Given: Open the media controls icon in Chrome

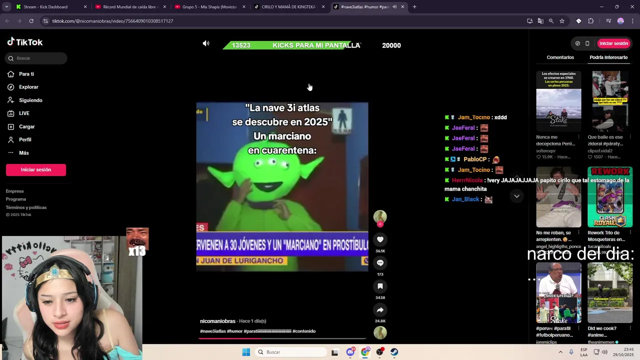Looking at the screenshot, I should [x=608, y=21].
